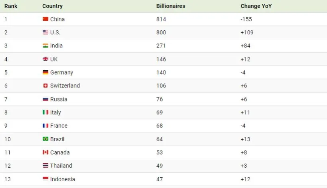Click the Russia flag icon
327x188 pixels.
[x=45, y=99]
